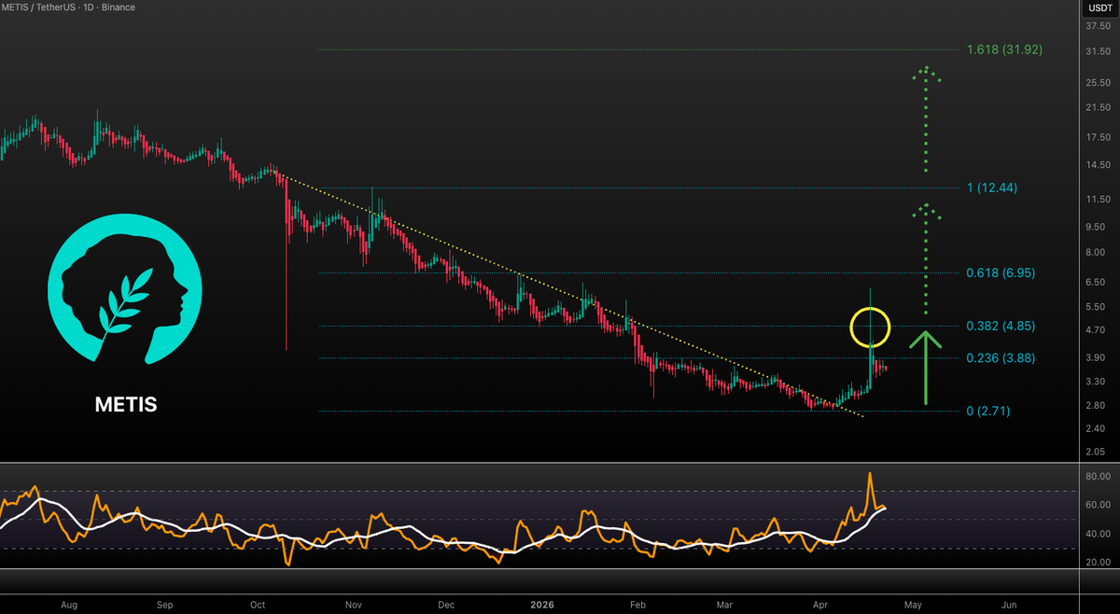Viewport: 1120px width, 614px height.
Task: Click the 3.90 price axis label
Action: coord(1098,356)
